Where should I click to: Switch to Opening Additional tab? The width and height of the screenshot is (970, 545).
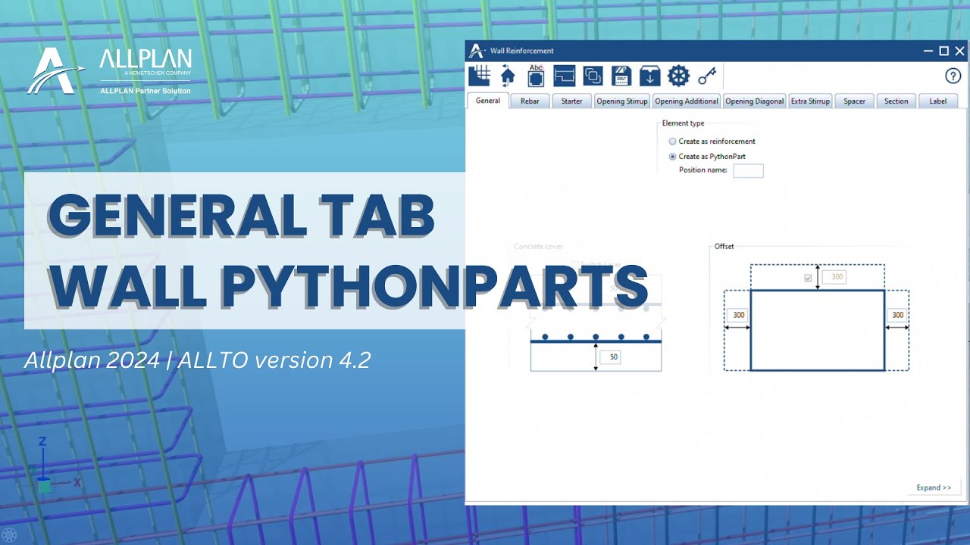click(687, 101)
